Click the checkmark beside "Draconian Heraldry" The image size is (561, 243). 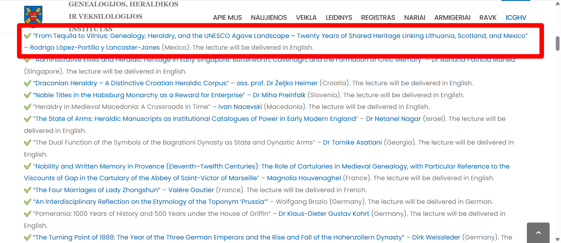(27, 83)
